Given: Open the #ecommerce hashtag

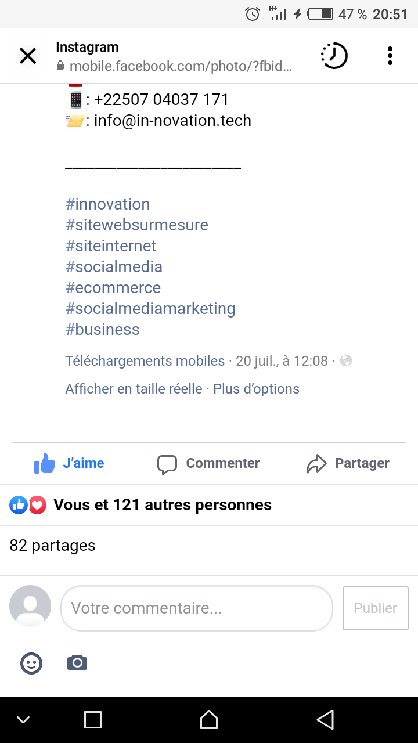Looking at the screenshot, I should tap(113, 288).
